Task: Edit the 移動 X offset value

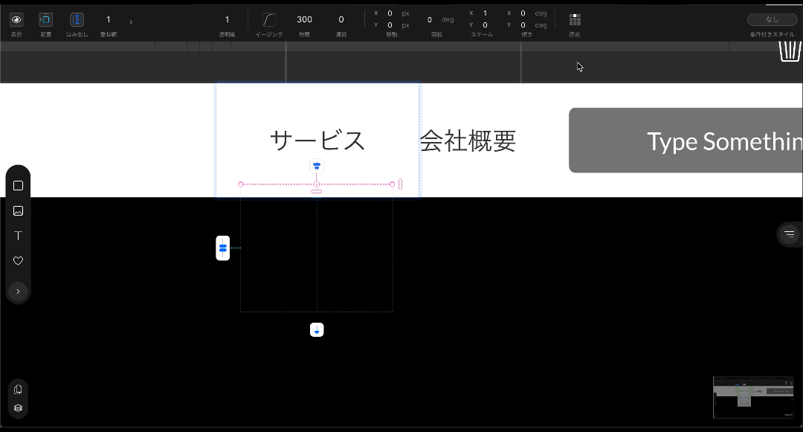Action: click(x=390, y=13)
